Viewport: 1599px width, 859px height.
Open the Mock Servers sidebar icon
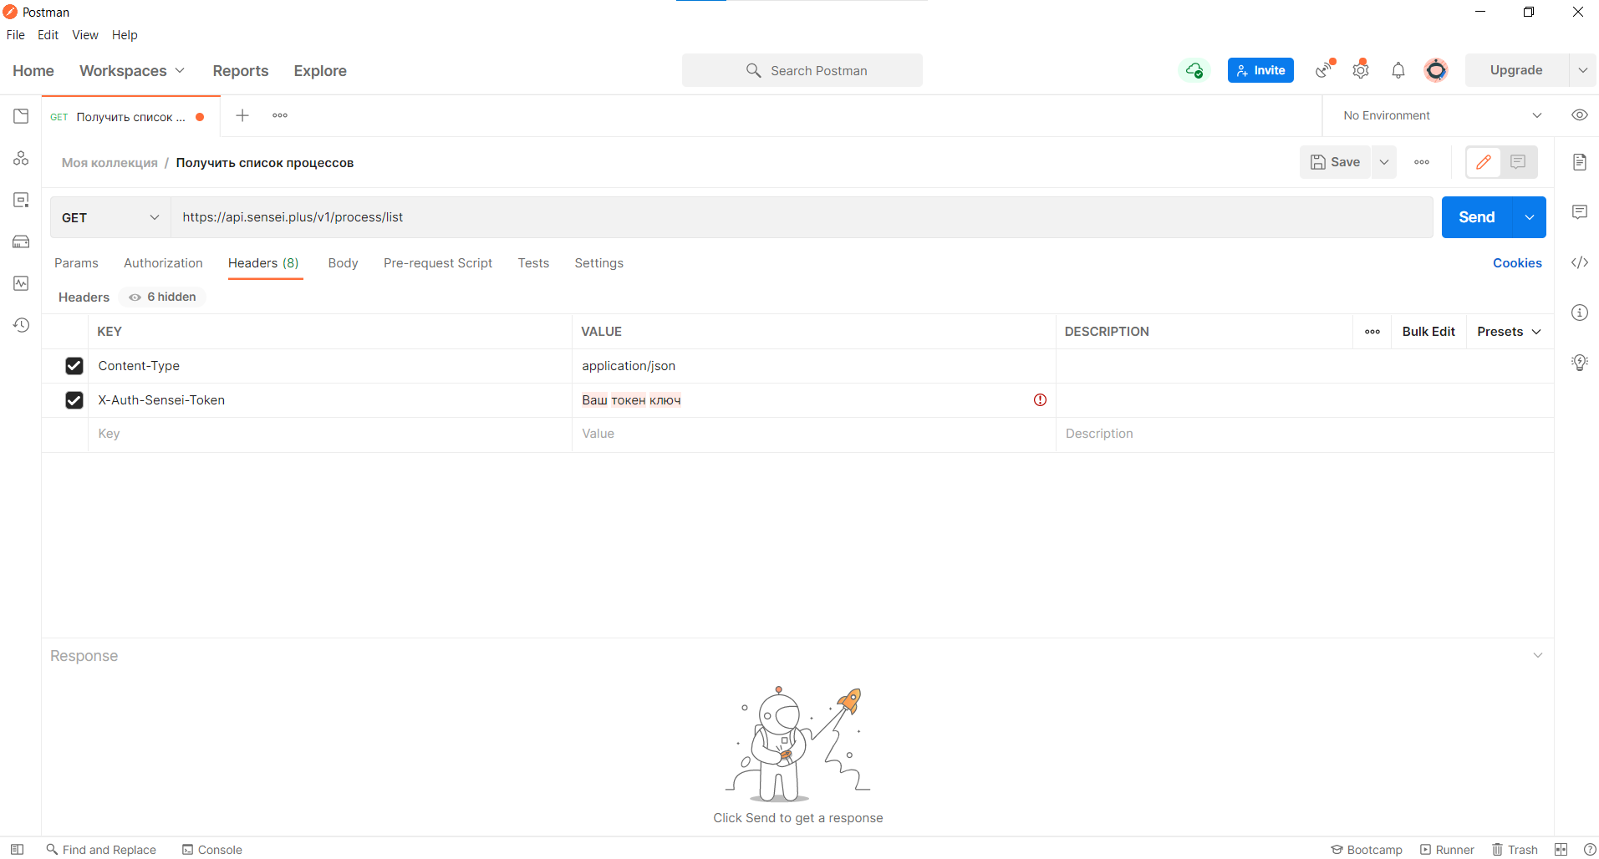click(21, 241)
